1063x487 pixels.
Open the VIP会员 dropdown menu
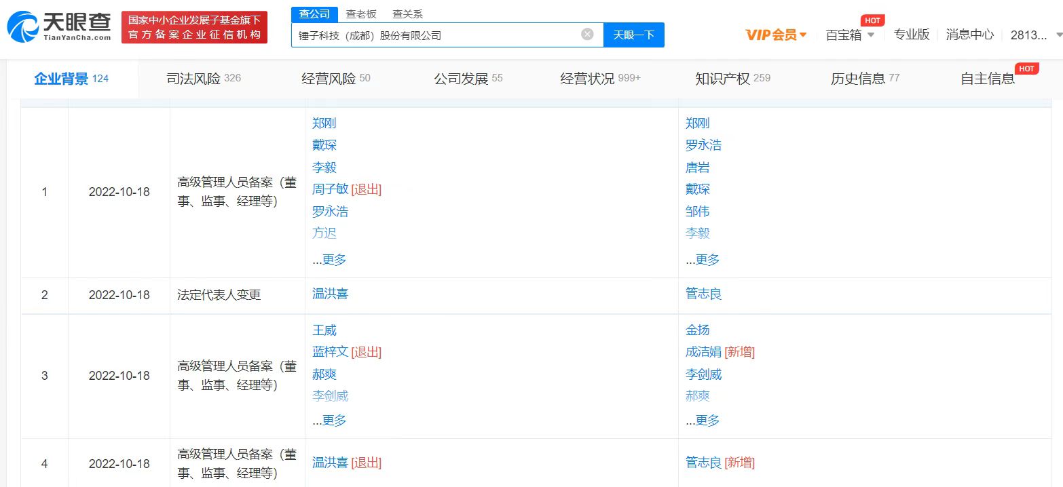(x=776, y=35)
